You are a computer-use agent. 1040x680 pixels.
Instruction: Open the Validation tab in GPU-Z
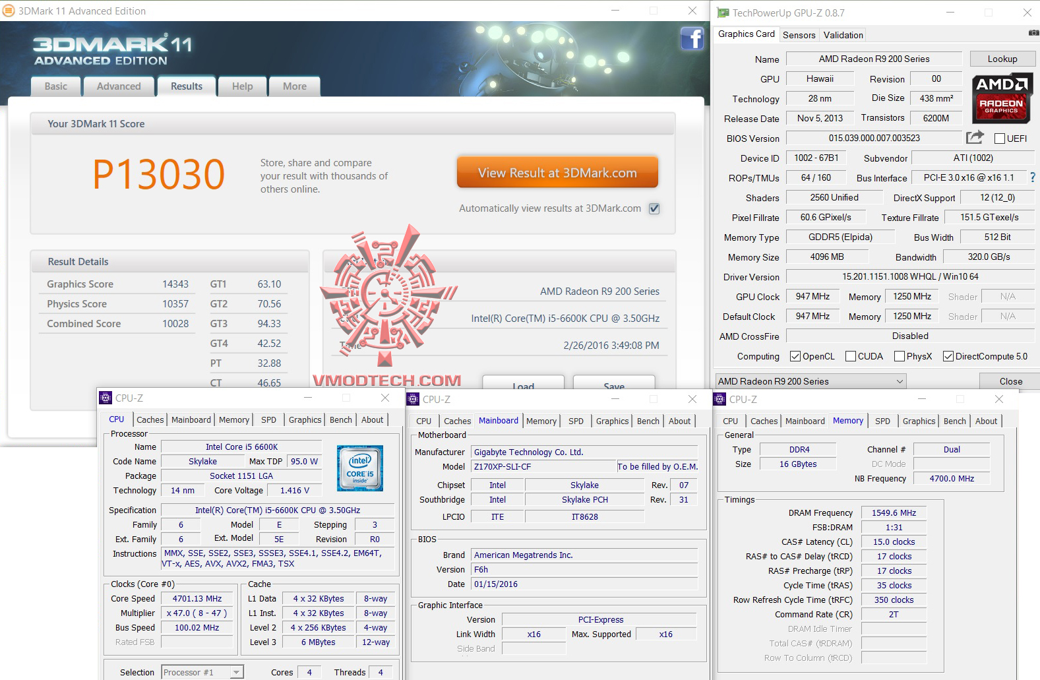[843, 35]
